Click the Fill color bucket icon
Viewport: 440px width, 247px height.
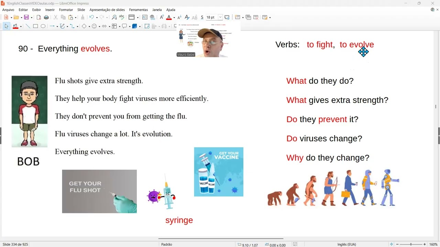coord(15,26)
